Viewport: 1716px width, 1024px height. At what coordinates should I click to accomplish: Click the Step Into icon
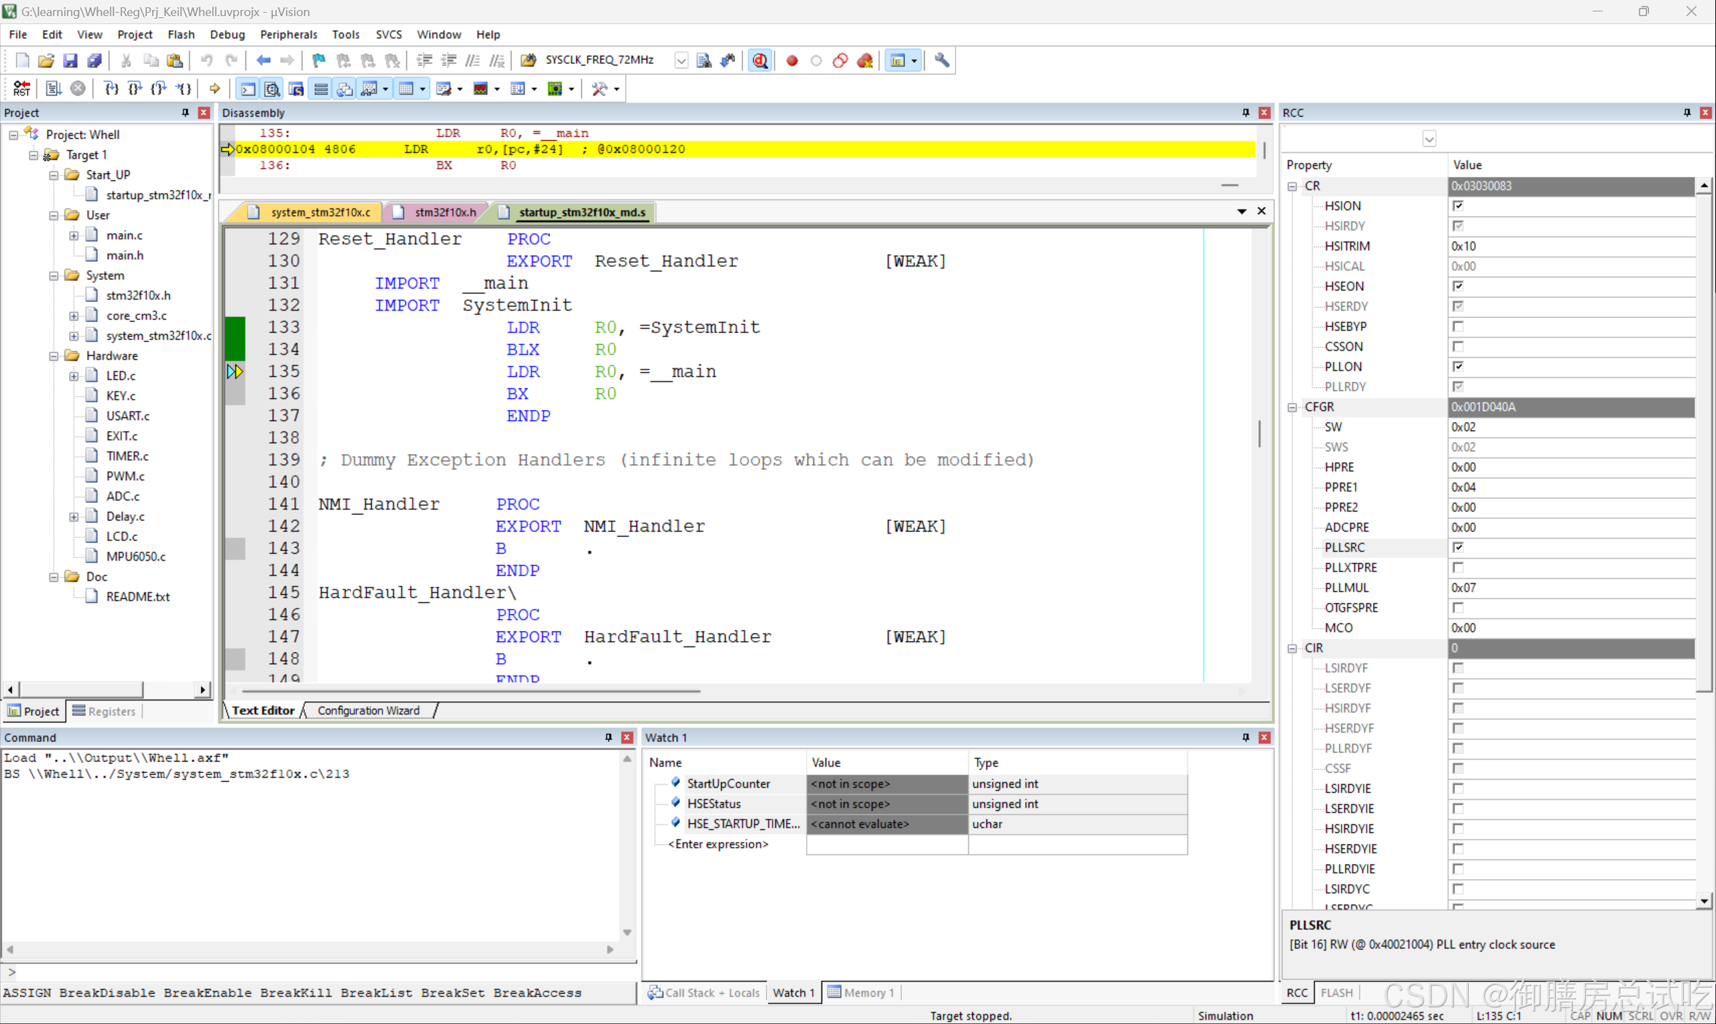tap(111, 88)
